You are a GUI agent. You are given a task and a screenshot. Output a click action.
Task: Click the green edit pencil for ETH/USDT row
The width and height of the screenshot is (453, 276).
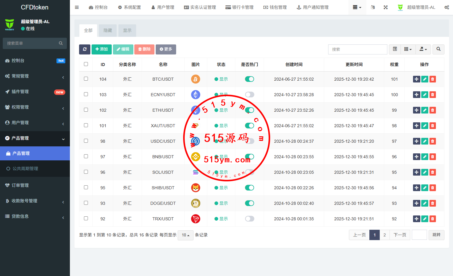pos(425,110)
